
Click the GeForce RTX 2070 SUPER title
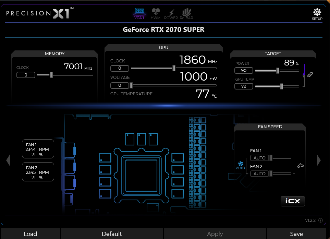[x=163, y=30]
